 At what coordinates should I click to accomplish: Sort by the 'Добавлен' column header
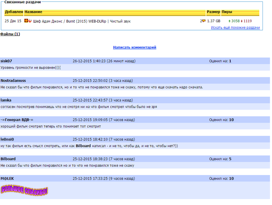pos(13,12)
